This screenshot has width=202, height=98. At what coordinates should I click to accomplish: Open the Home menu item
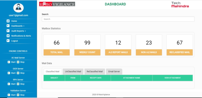(14, 21)
